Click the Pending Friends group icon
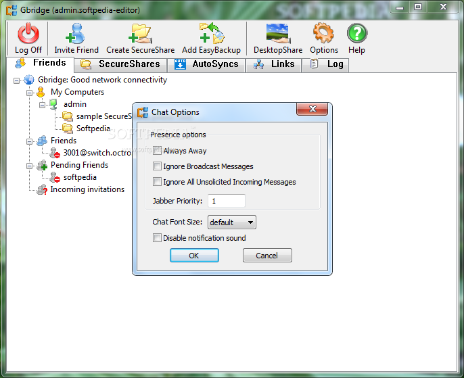Image resolution: width=464 pixels, height=378 pixels. click(x=42, y=165)
